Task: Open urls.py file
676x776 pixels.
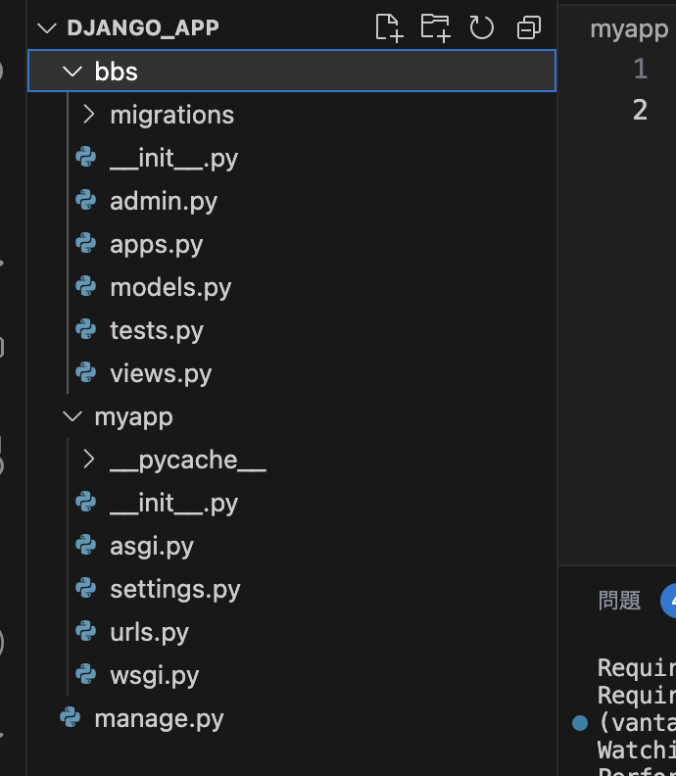Action: tap(150, 633)
